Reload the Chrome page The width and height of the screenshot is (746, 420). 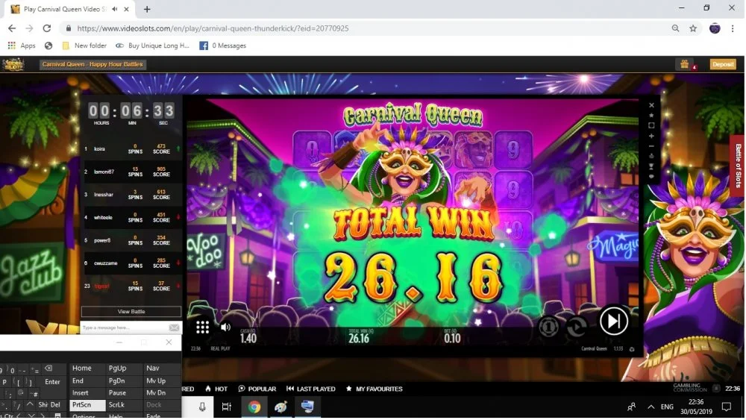[x=46, y=28]
